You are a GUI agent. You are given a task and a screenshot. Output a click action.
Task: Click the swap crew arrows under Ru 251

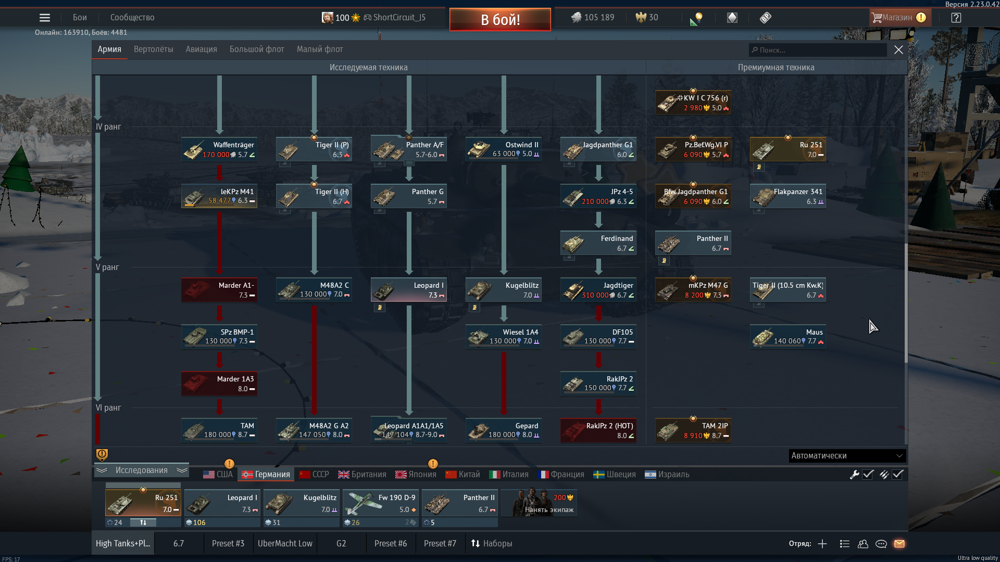coord(143,522)
